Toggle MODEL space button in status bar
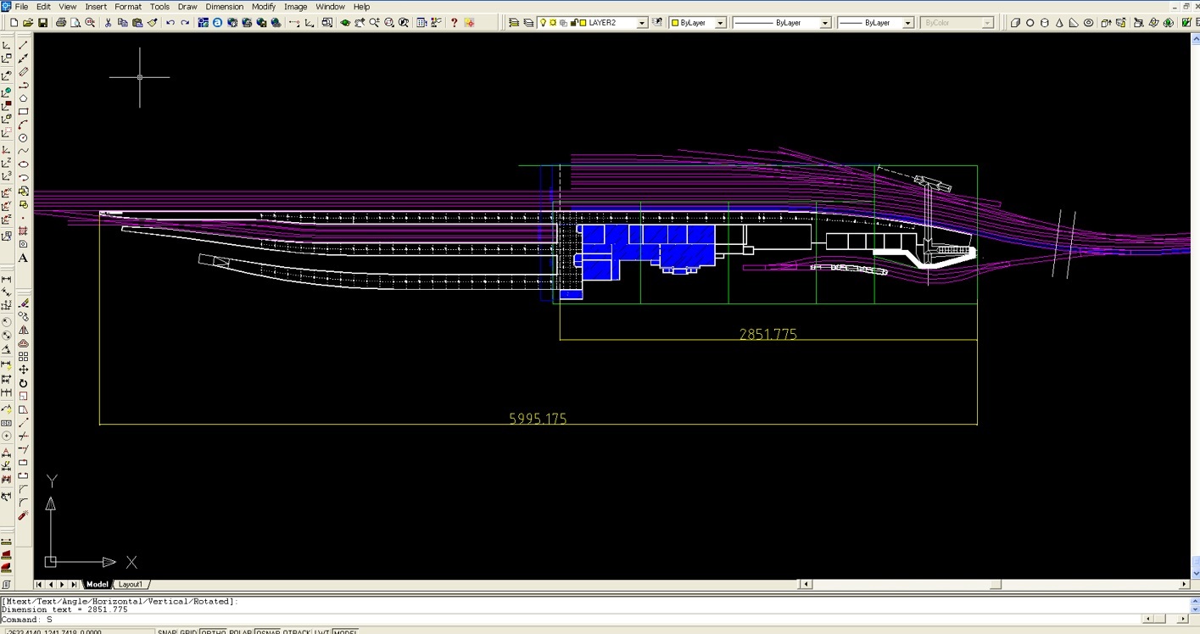 point(344,631)
